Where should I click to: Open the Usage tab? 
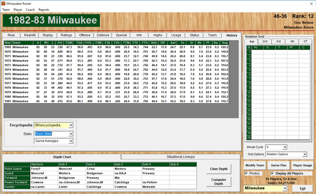pyautogui.click(x=176, y=35)
